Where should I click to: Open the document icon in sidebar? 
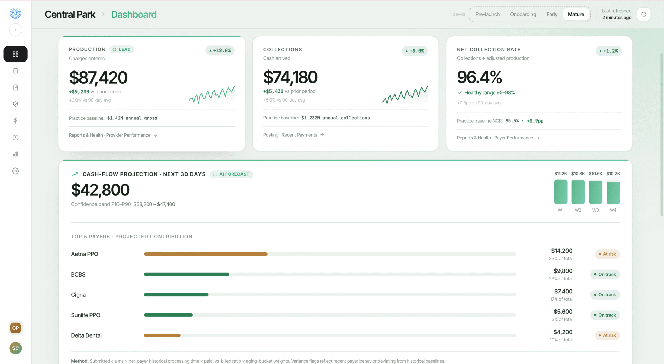coord(16,87)
